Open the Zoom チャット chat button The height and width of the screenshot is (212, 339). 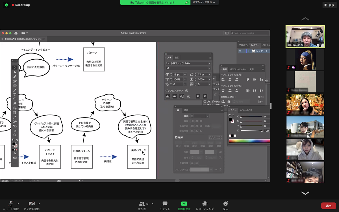165,205
